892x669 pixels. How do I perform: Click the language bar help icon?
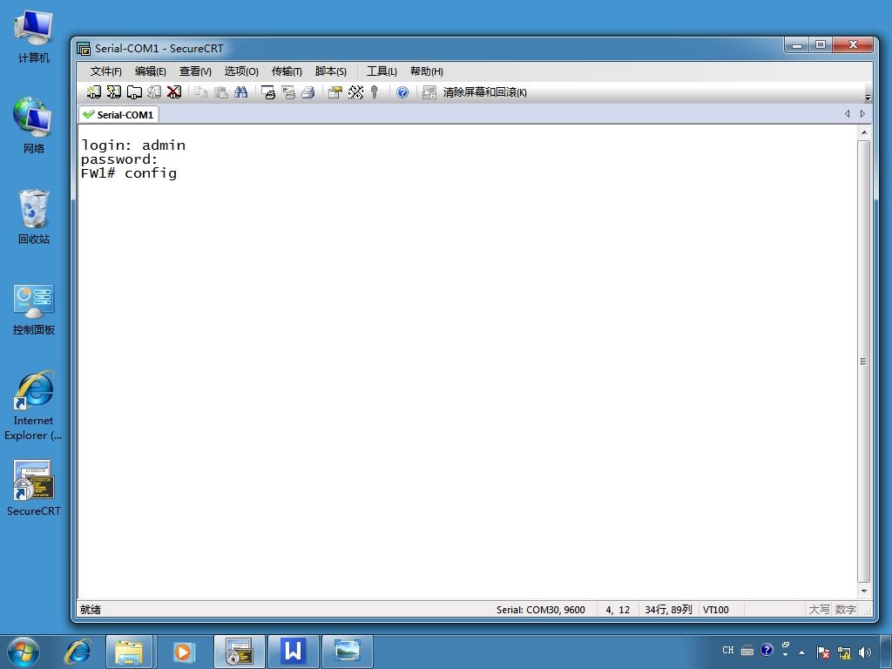tap(767, 650)
